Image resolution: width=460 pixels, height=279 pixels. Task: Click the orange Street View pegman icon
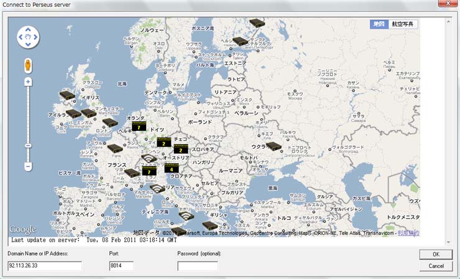pyautogui.click(x=28, y=65)
